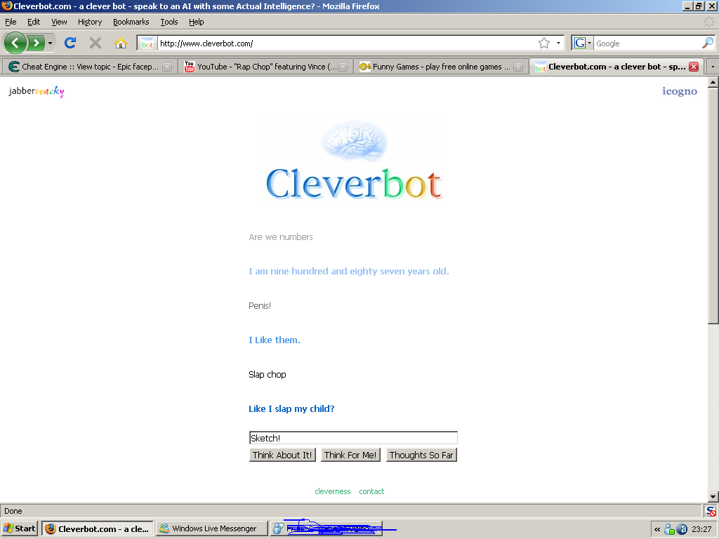The height and width of the screenshot is (539, 719).
Task: Open the back/forward history dropdown arrow
Action: pyautogui.click(x=50, y=44)
